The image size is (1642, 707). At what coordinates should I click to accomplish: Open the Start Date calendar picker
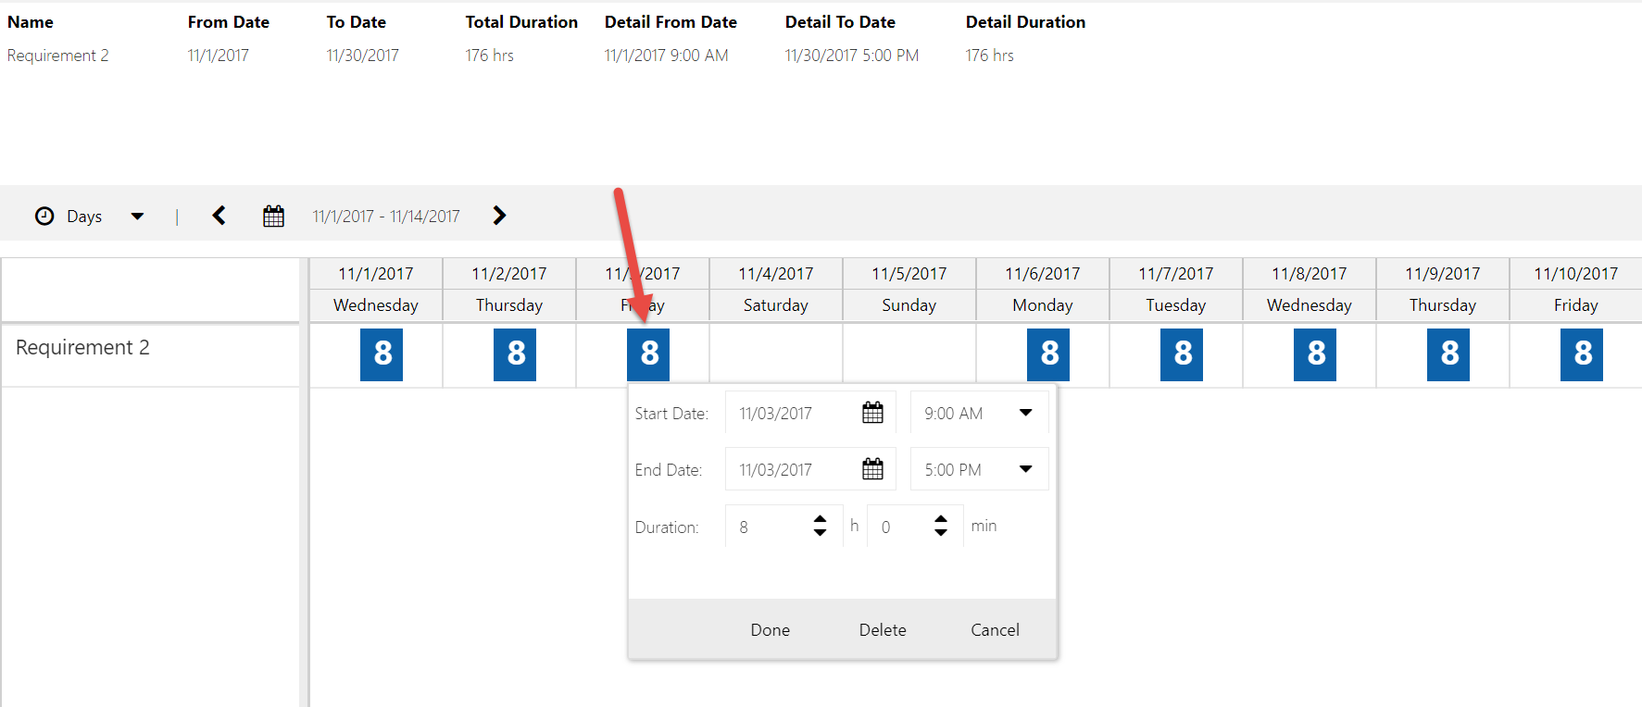pos(872,413)
